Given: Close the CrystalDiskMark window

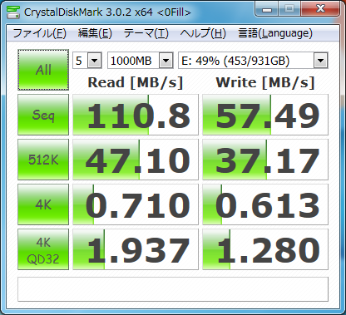Looking at the screenshot, I should [x=320, y=9].
